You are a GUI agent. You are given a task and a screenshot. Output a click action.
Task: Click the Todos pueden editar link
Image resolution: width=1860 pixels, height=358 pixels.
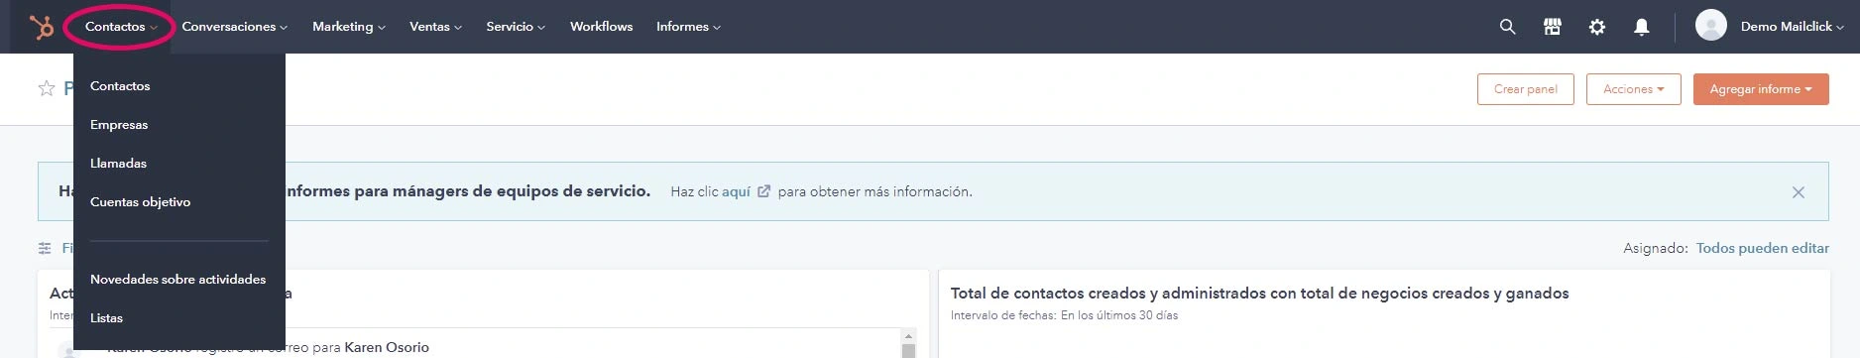click(1763, 248)
